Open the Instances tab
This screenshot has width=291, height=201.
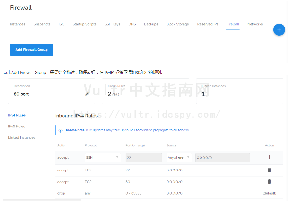[17, 24]
